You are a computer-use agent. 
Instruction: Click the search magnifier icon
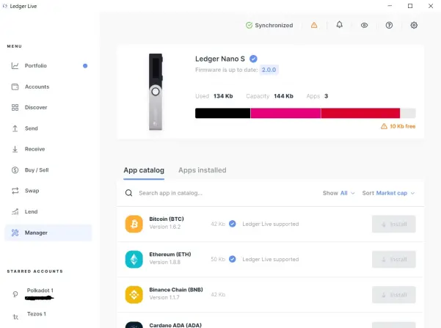129,193
